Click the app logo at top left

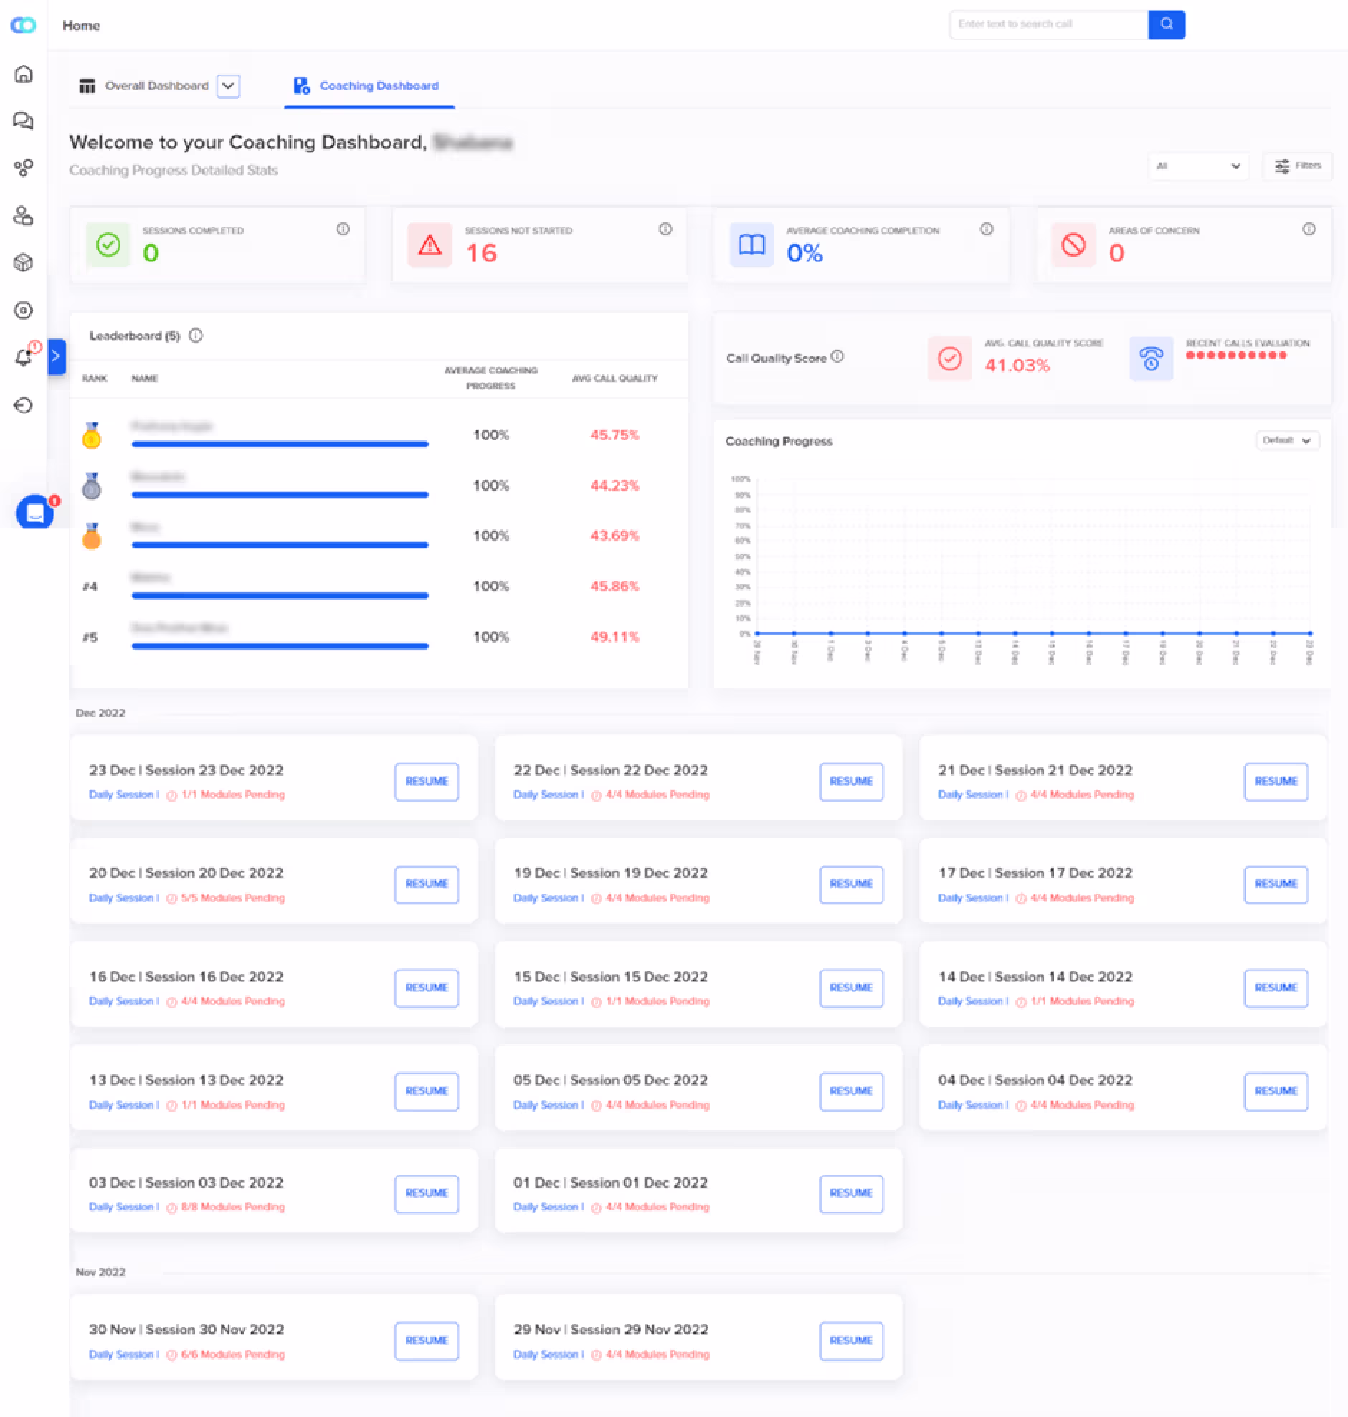(x=24, y=25)
